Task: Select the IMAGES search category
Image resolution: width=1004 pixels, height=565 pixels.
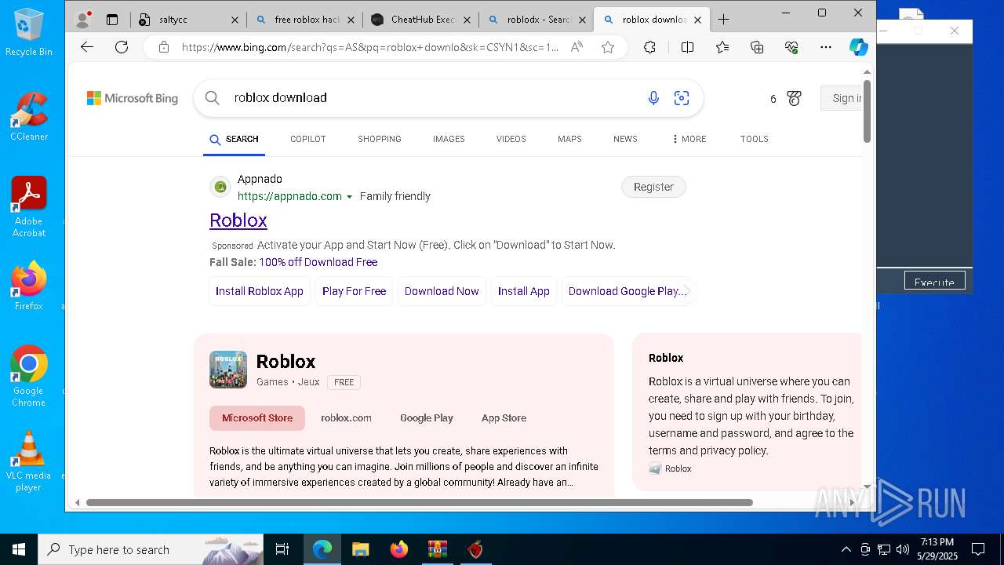Action: pyautogui.click(x=449, y=139)
